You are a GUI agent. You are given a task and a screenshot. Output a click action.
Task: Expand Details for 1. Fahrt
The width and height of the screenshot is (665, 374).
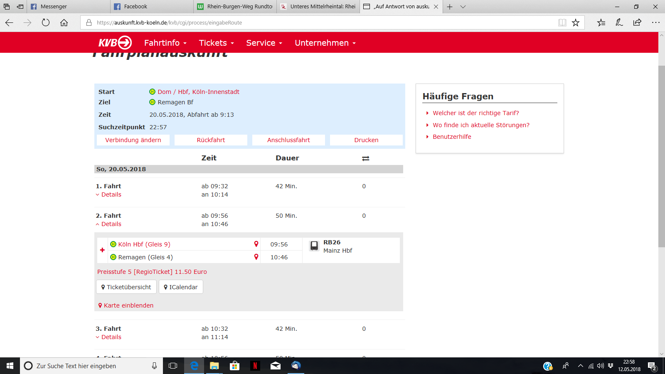point(109,194)
